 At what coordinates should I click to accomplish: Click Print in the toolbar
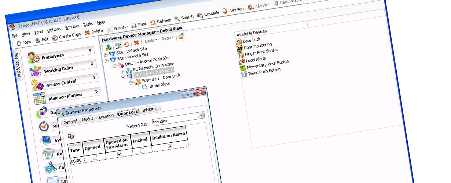tap(139, 25)
